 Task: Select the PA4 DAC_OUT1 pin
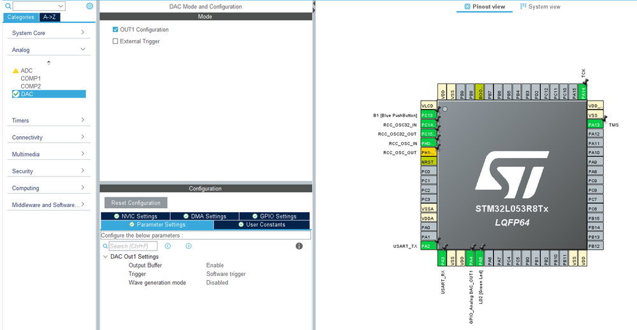(x=471, y=258)
